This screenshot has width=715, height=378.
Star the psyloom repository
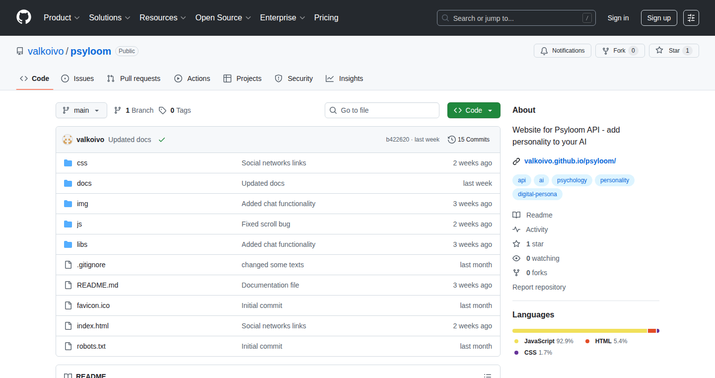click(x=674, y=51)
